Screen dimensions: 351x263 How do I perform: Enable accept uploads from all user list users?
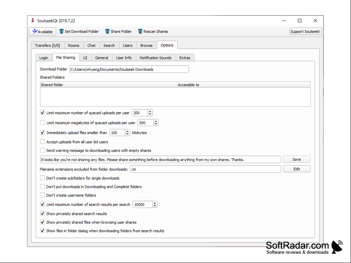pos(42,142)
